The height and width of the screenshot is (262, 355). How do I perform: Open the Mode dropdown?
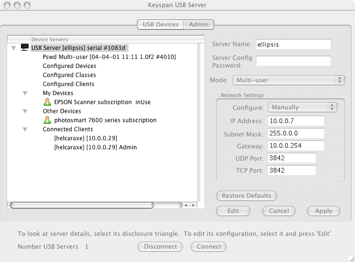tap(288, 80)
